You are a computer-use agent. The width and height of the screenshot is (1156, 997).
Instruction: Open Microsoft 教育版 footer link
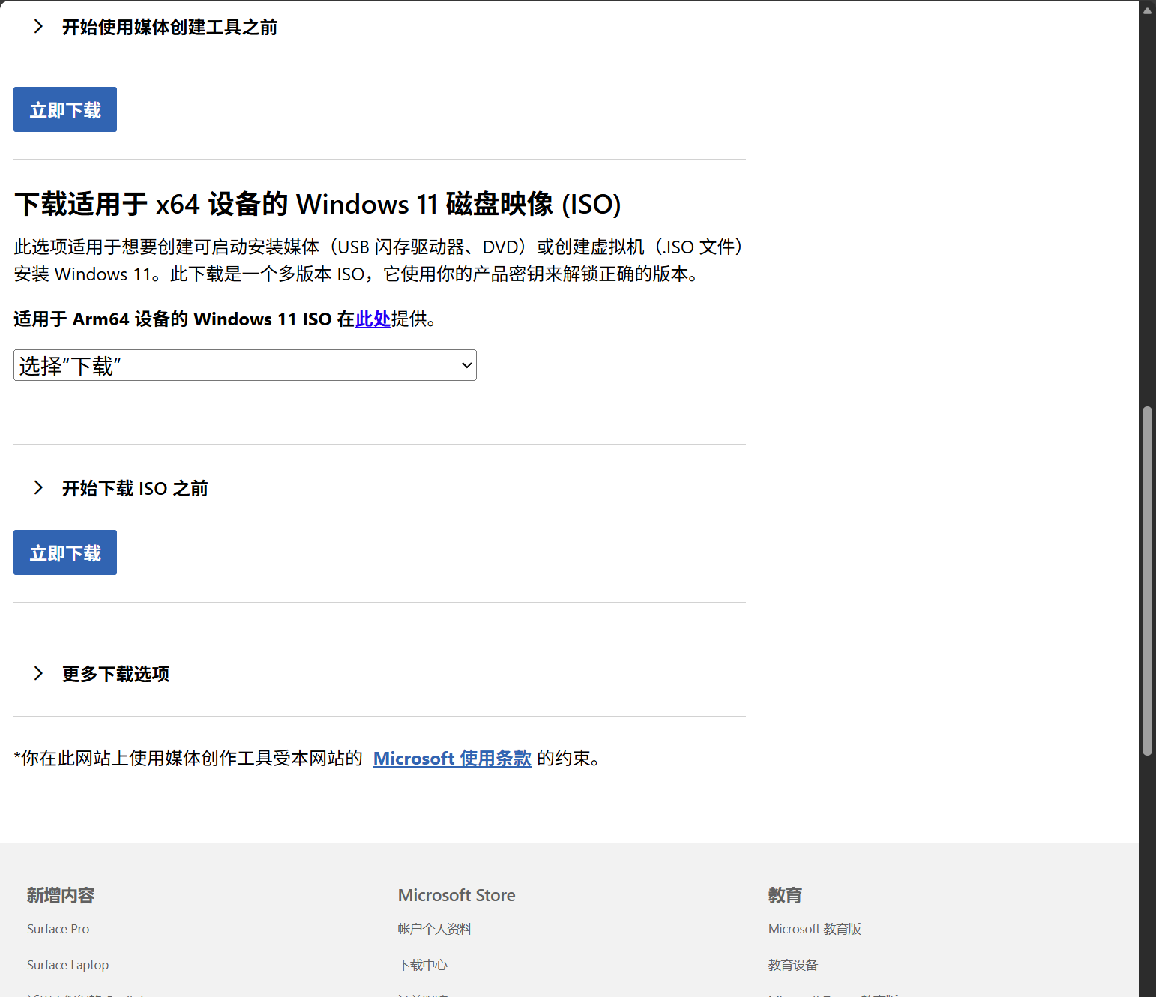tap(814, 929)
